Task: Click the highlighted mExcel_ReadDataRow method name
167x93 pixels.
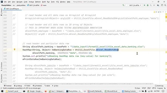Action: click(x=107, y=50)
